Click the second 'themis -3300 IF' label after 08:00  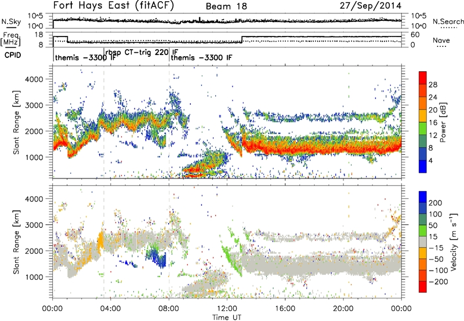point(201,57)
